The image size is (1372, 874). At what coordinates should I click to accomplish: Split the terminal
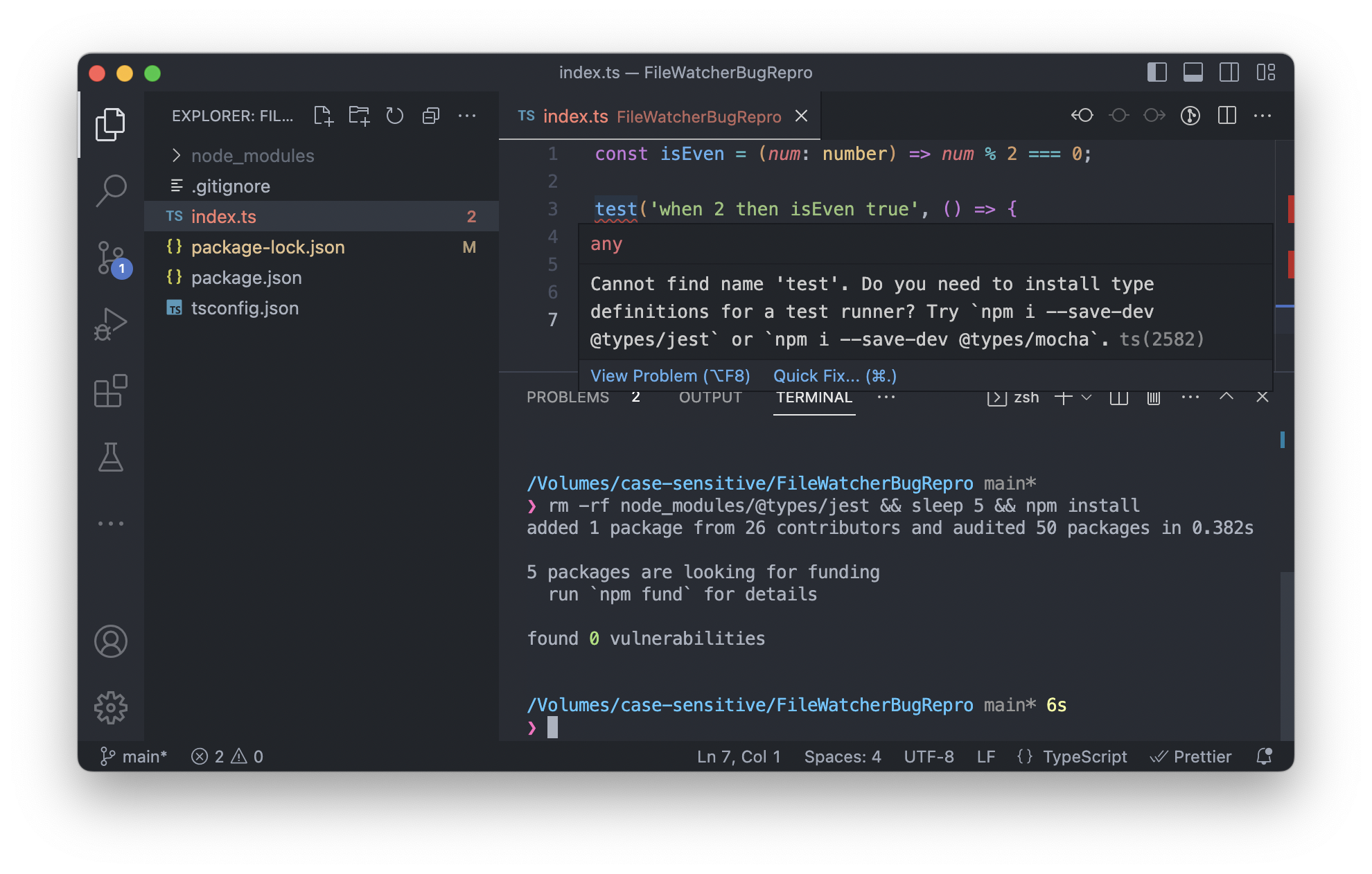(1118, 397)
